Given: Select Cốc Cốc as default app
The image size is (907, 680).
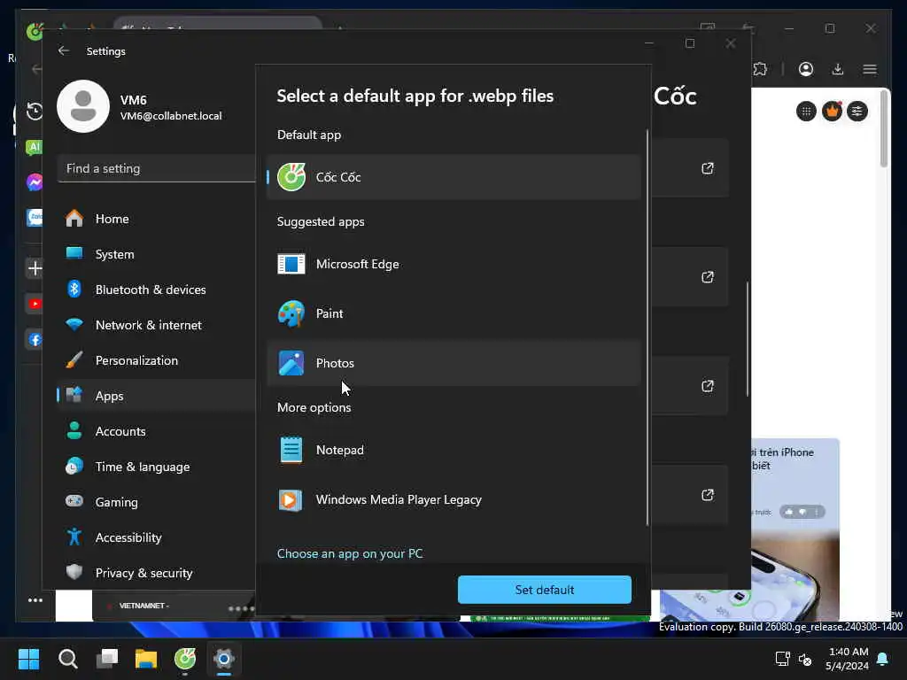Looking at the screenshot, I should [453, 177].
